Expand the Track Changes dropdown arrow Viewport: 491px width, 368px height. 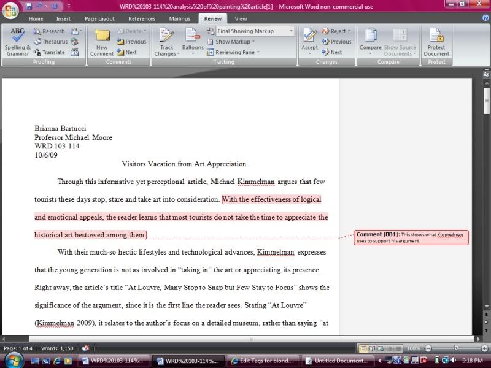pyautogui.click(x=179, y=54)
